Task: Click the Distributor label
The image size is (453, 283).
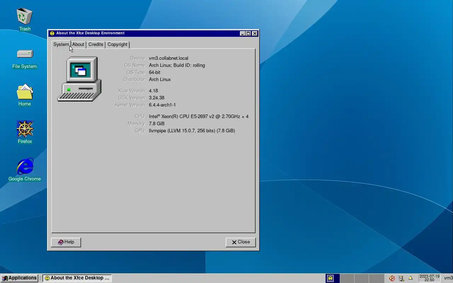Action: [x=134, y=79]
